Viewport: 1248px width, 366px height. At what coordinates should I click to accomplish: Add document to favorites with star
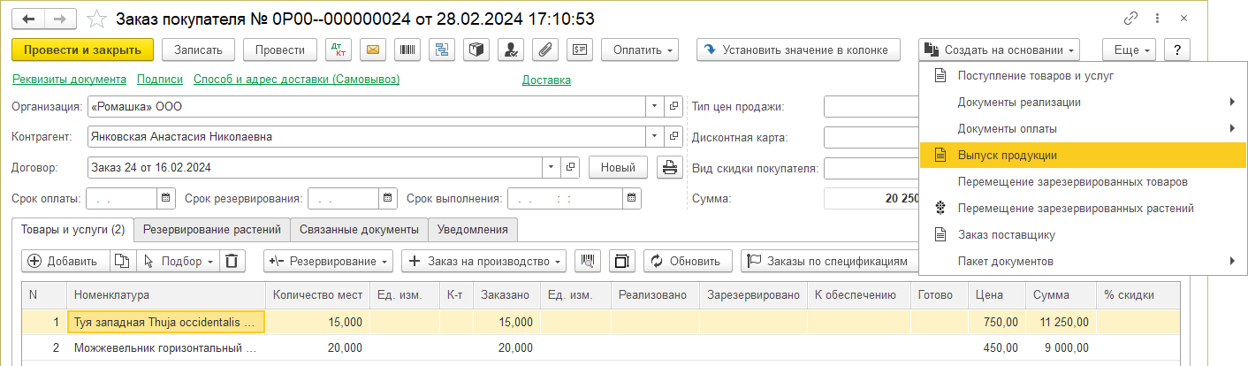coord(98,19)
